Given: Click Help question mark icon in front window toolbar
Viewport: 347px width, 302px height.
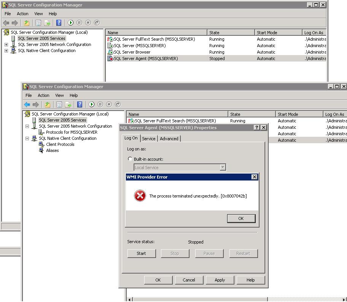Looking at the screenshot, I should pyautogui.click(x=80, y=104).
